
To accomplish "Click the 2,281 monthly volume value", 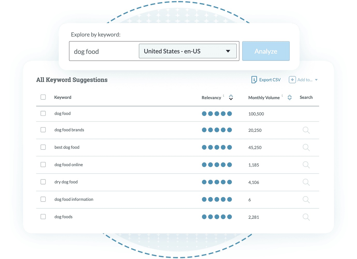I will coord(254,217).
